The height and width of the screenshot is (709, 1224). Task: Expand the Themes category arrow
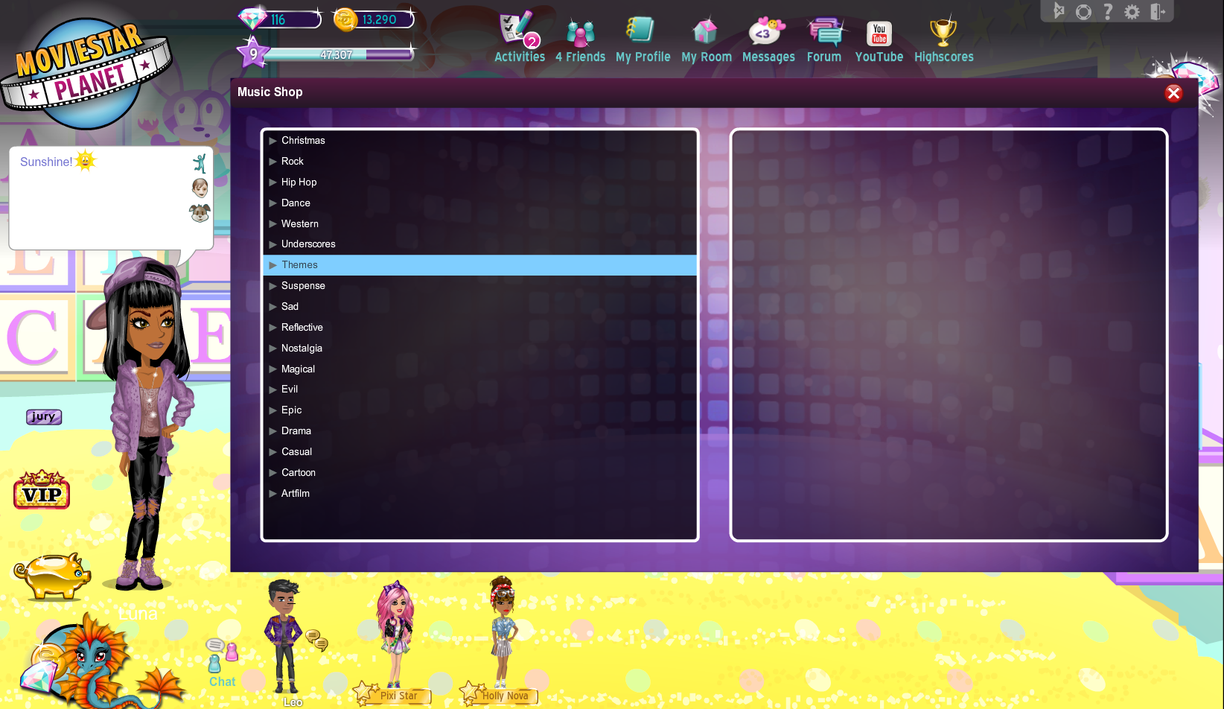(x=273, y=265)
